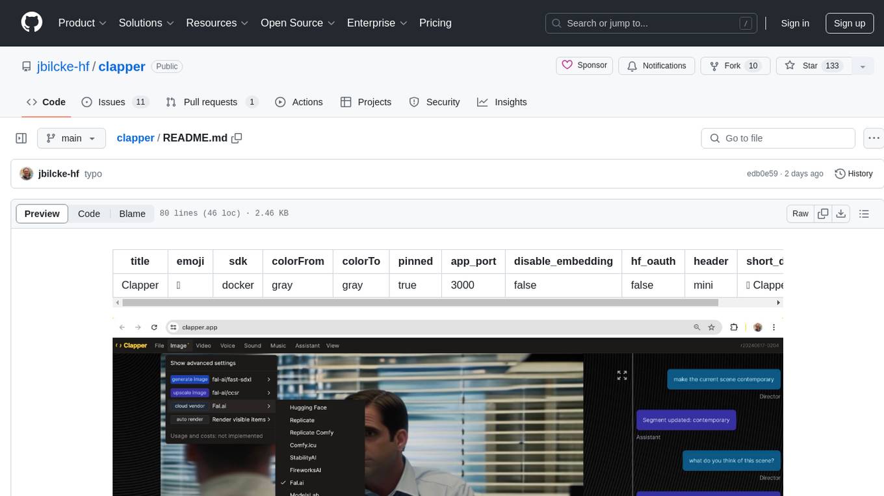Switch to the Pull requests tab
Screen dimensions: 884x496
212,102
